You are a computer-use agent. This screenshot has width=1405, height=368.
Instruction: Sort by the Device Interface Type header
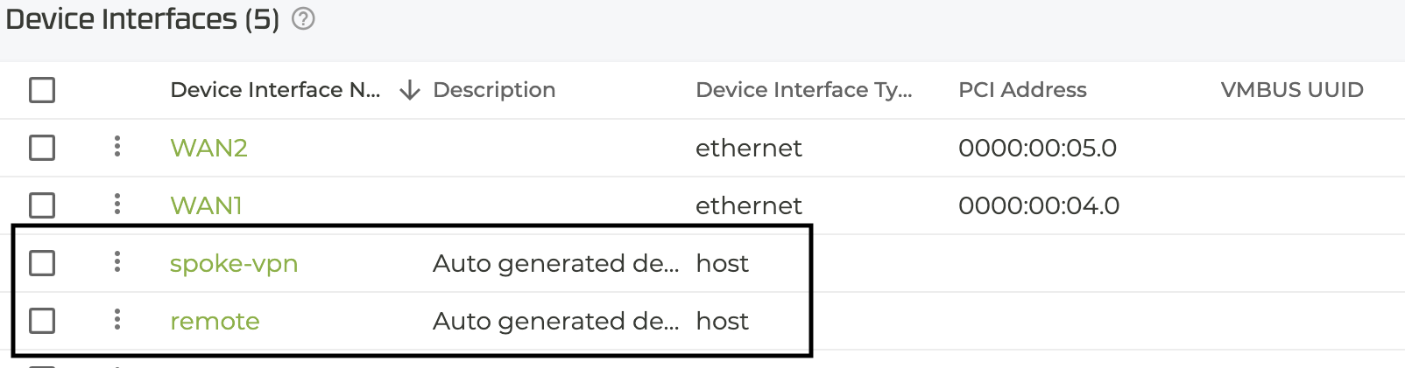[x=804, y=90]
